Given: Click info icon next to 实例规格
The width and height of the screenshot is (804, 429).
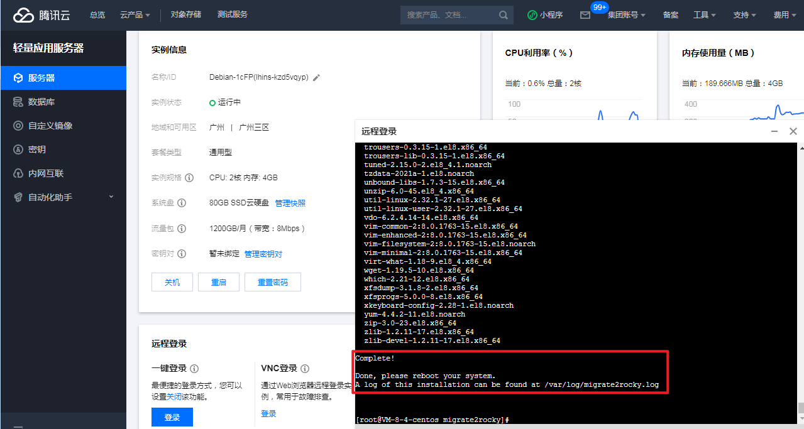Looking at the screenshot, I should click(189, 178).
